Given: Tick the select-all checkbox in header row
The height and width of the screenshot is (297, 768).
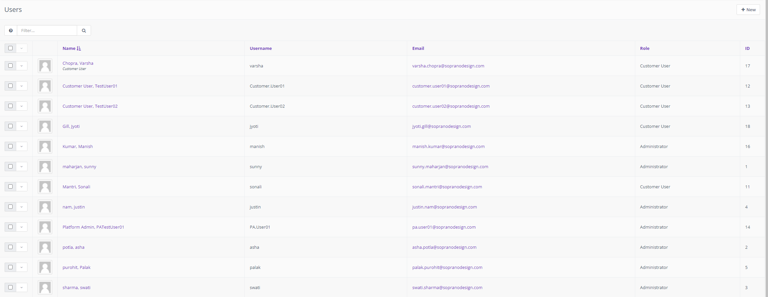Looking at the screenshot, I should [11, 48].
